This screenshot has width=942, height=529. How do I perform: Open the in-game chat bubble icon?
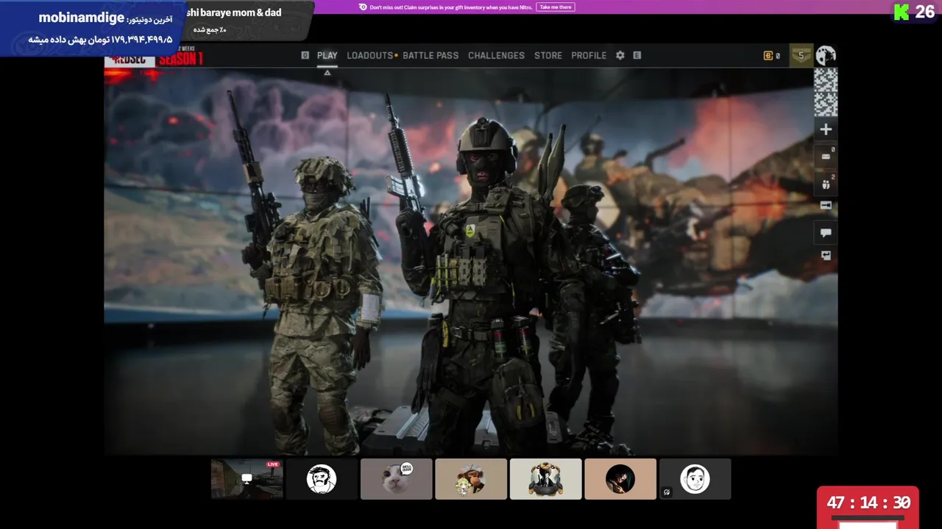tap(826, 233)
